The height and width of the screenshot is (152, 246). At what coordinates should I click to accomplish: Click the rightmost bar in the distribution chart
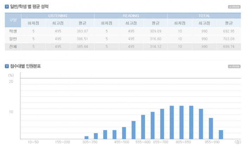221,134
